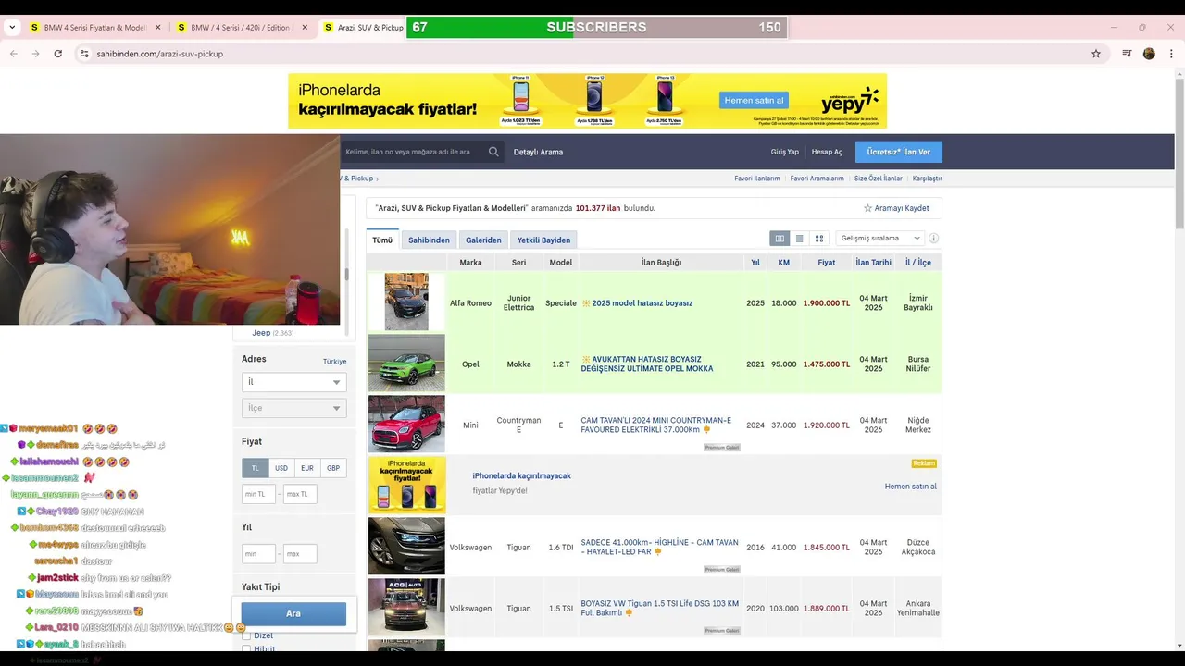Open the Alfa Romeo Junior listing thumbnail
Screen dimensions: 1185x666
[x=406, y=302]
